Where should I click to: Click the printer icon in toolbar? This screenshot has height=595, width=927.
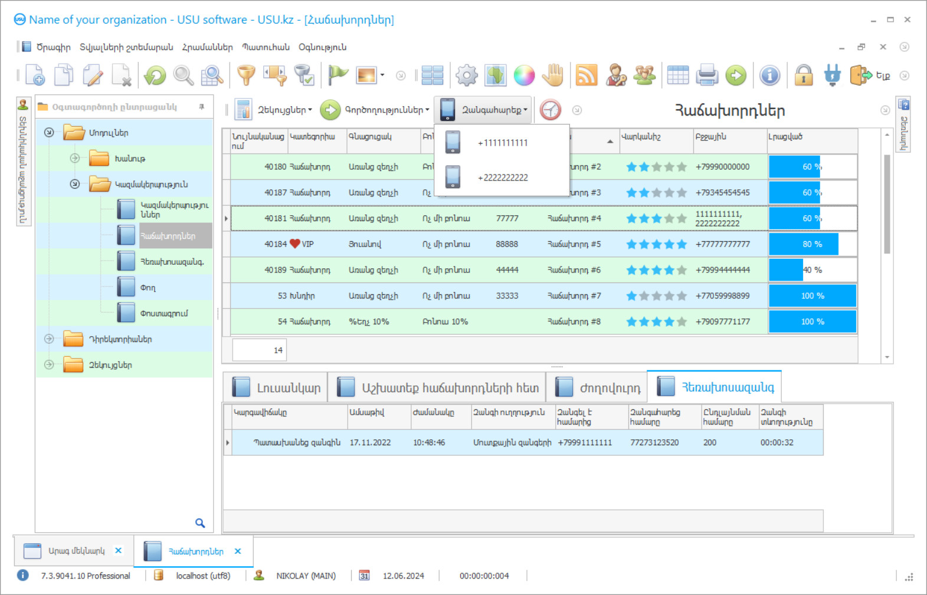[x=706, y=75]
